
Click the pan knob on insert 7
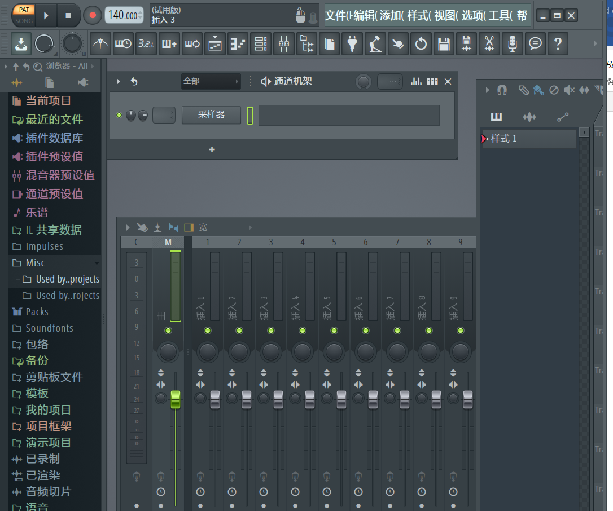[397, 351]
